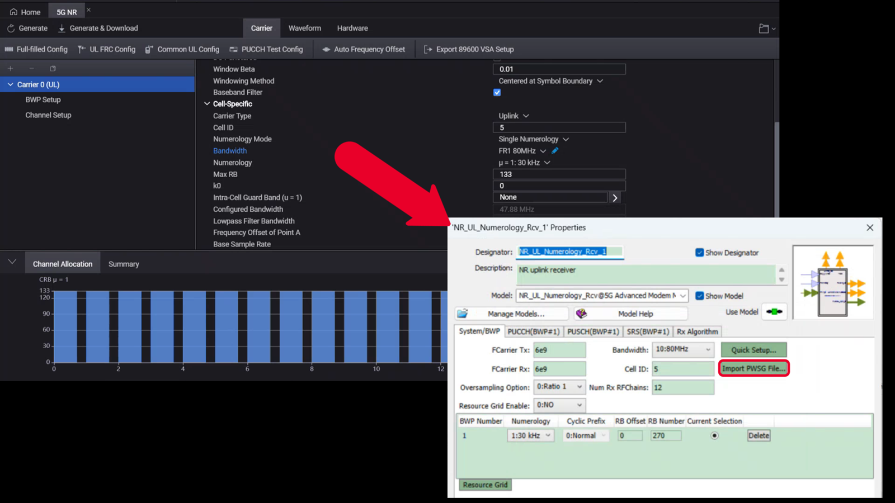Select the Current Selection radio button for BWP 1
Screen dimensions: 895x503
click(x=714, y=435)
